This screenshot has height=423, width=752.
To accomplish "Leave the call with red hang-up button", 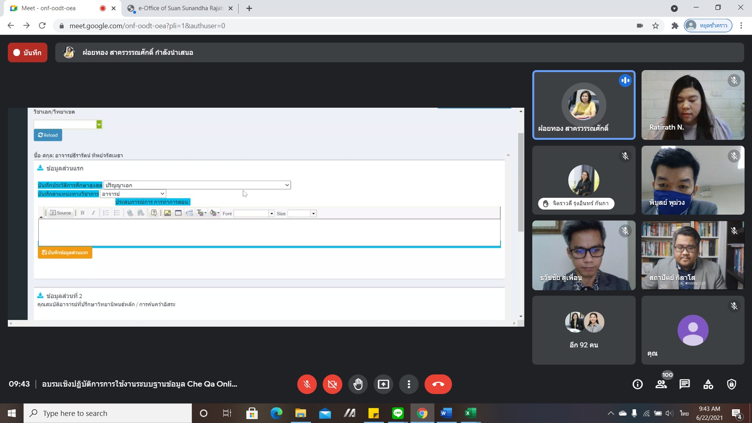I will (438, 384).
